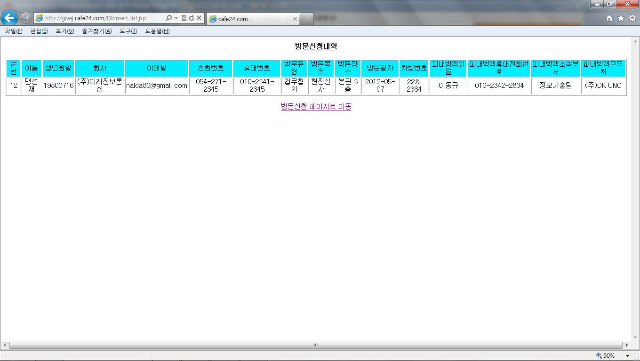Follow the 방문신청 페이지로 이동 link
Viewport: 640px width, 361px height.
(316, 106)
